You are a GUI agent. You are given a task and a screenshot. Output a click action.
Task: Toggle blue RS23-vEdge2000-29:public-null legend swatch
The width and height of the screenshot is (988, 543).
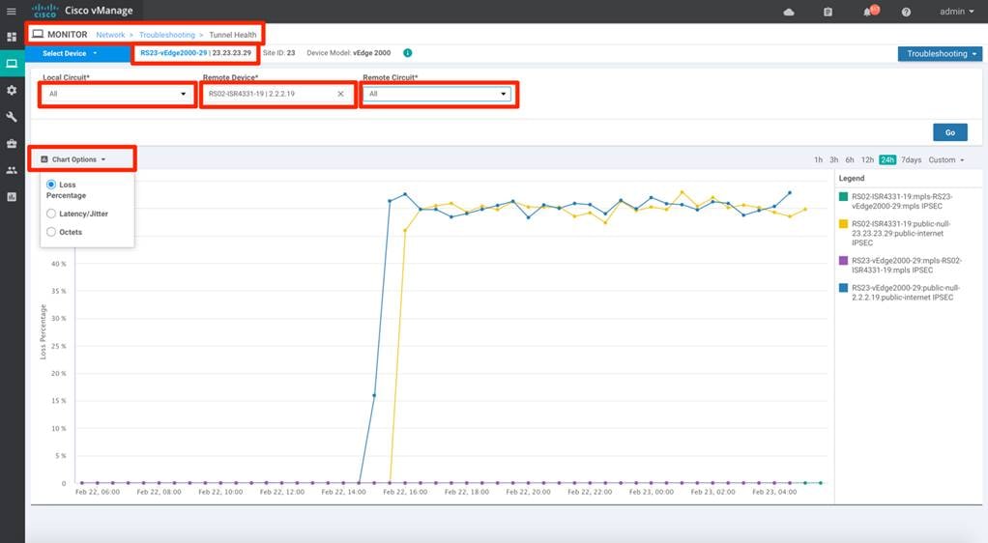[843, 288]
